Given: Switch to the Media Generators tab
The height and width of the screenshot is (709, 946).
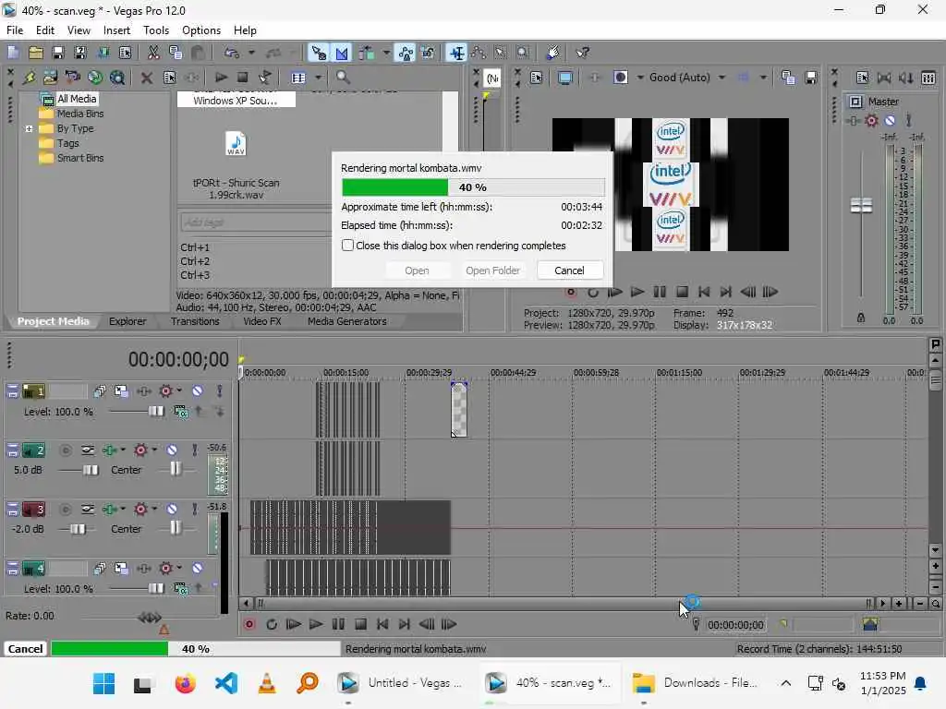Looking at the screenshot, I should (x=347, y=321).
